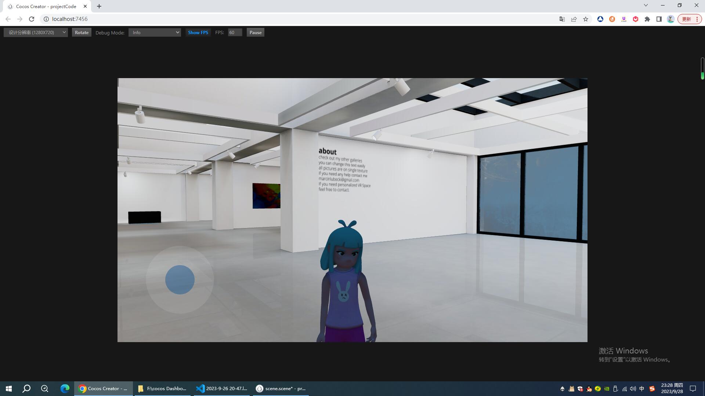The width and height of the screenshot is (705, 396).
Task: Click the FPS value input field
Action: pyautogui.click(x=235, y=33)
